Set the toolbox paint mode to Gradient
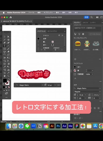The image size is (103, 141). [x=6, y=87]
